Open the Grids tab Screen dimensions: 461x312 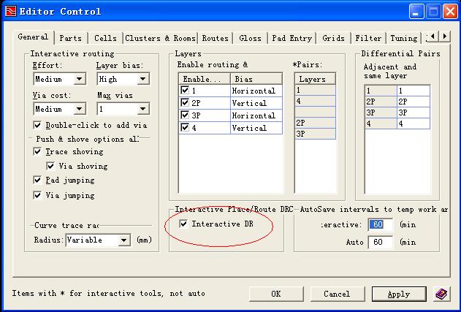point(333,38)
